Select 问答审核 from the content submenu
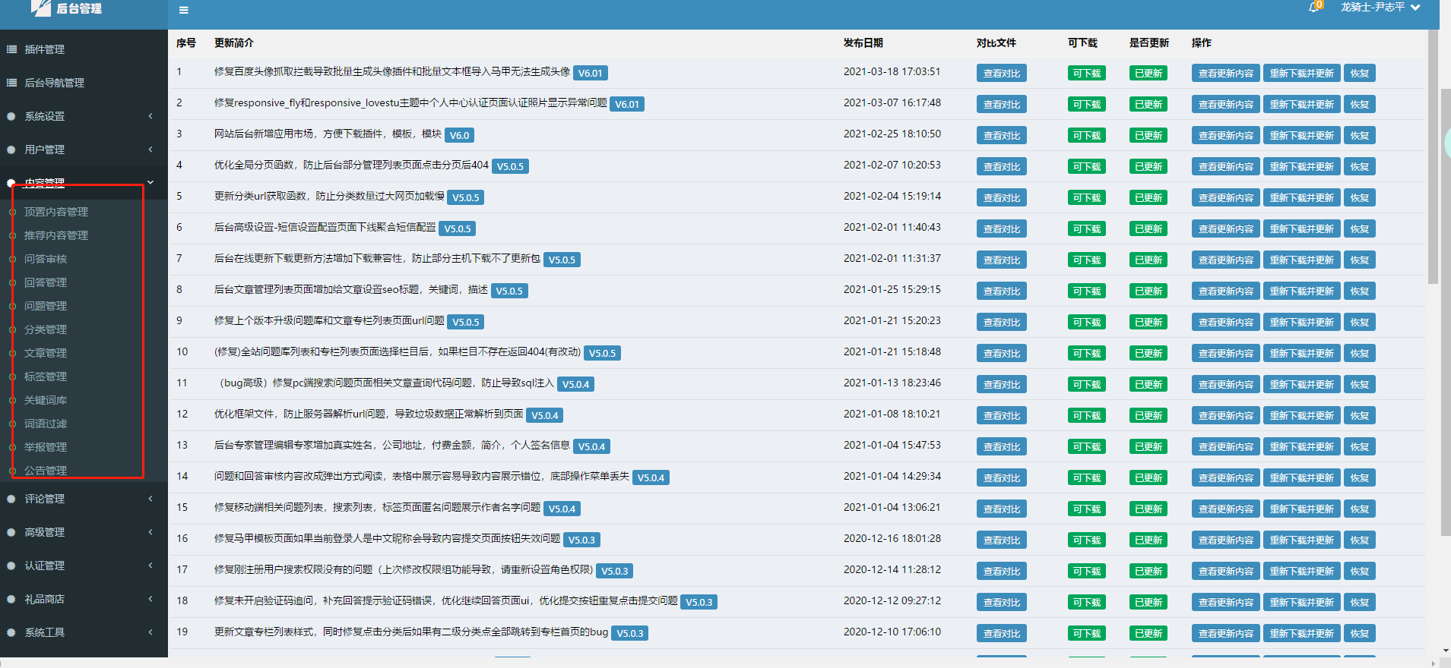Viewport: 1451px width, 668px height. click(46, 259)
